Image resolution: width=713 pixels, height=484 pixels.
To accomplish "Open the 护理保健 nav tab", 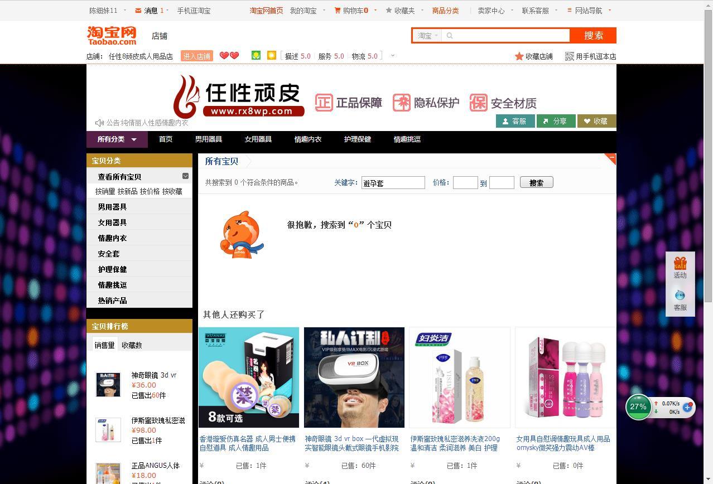I will 358,139.
